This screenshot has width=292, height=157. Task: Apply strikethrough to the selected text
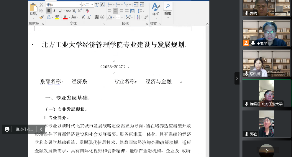tap(68, 11)
